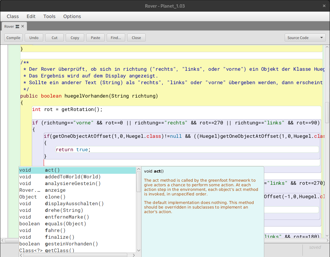This screenshot has height=257, width=330.
Task: Close the Rover - Planet_1.03 window
Action: click(x=324, y=6)
